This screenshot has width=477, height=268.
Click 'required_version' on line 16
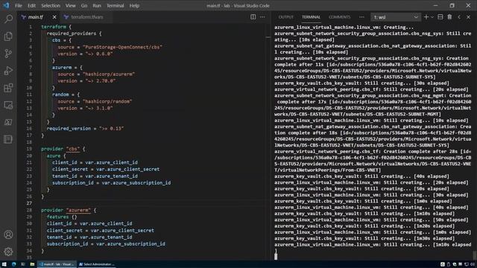[x=69, y=129]
